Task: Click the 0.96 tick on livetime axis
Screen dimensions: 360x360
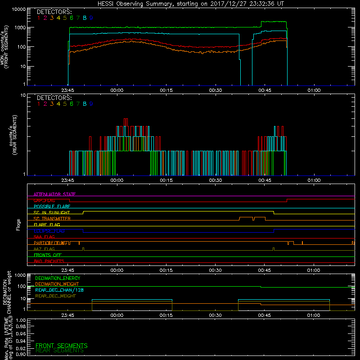Action: (21, 333)
